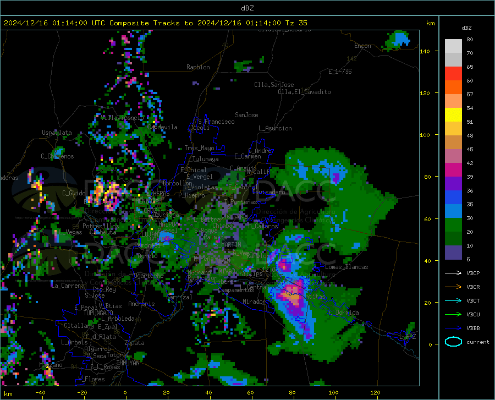The width and height of the screenshot is (495, 400).
Task: Click the 'E_1-736' label on map
Action: tap(340, 72)
